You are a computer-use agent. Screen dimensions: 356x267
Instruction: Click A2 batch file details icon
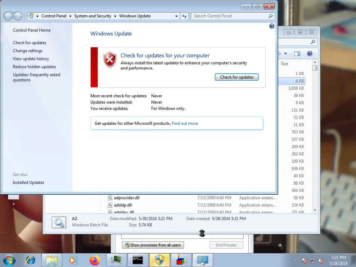[x=59, y=222]
